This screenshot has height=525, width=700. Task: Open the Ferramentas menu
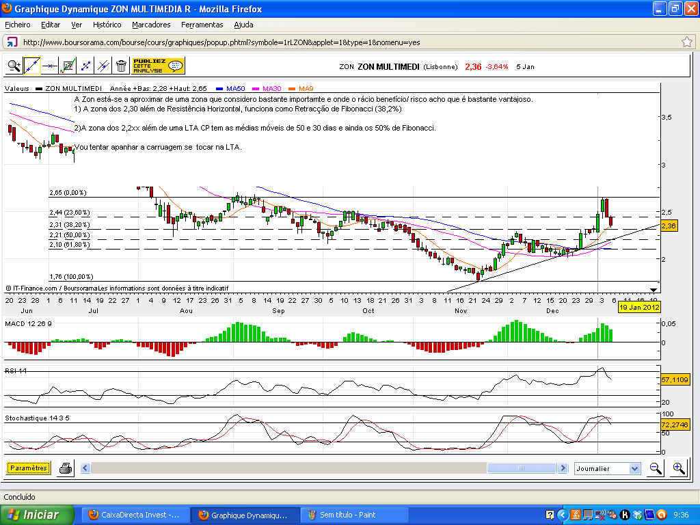tap(202, 25)
